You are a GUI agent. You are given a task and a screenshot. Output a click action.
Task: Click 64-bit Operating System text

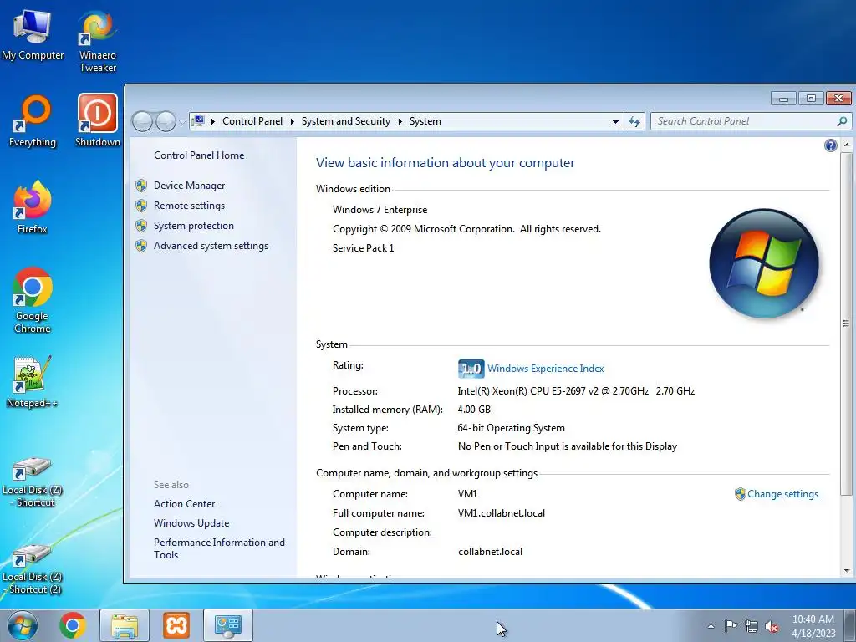511,428
